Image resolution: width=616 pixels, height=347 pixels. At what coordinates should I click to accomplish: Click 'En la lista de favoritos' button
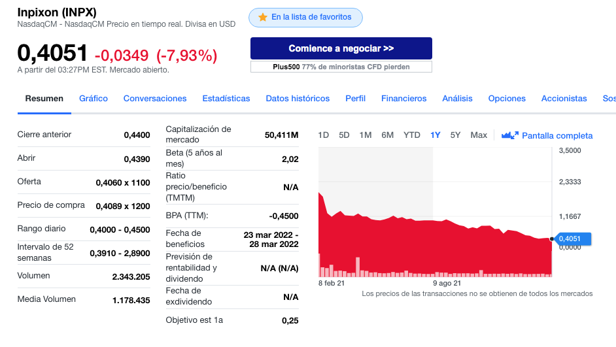pyautogui.click(x=305, y=18)
